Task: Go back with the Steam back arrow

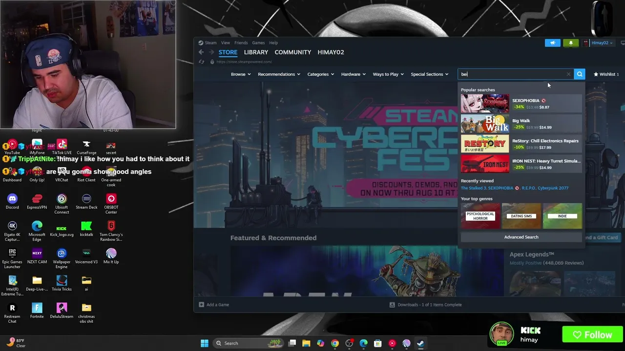Action: tap(201, 52)
